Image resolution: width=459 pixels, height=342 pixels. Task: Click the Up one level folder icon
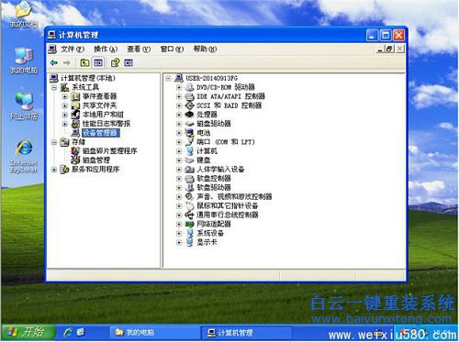[x=84, y=62]
